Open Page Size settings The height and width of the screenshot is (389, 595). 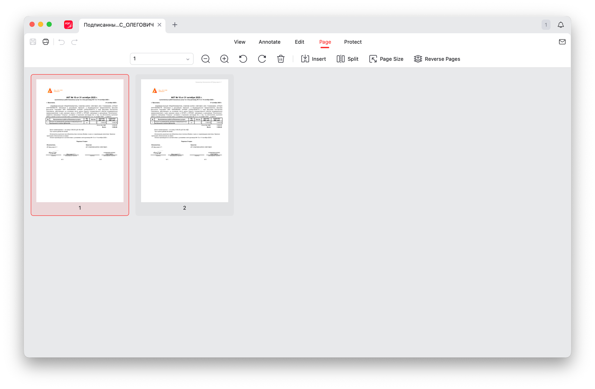click(x=386, y=59)
